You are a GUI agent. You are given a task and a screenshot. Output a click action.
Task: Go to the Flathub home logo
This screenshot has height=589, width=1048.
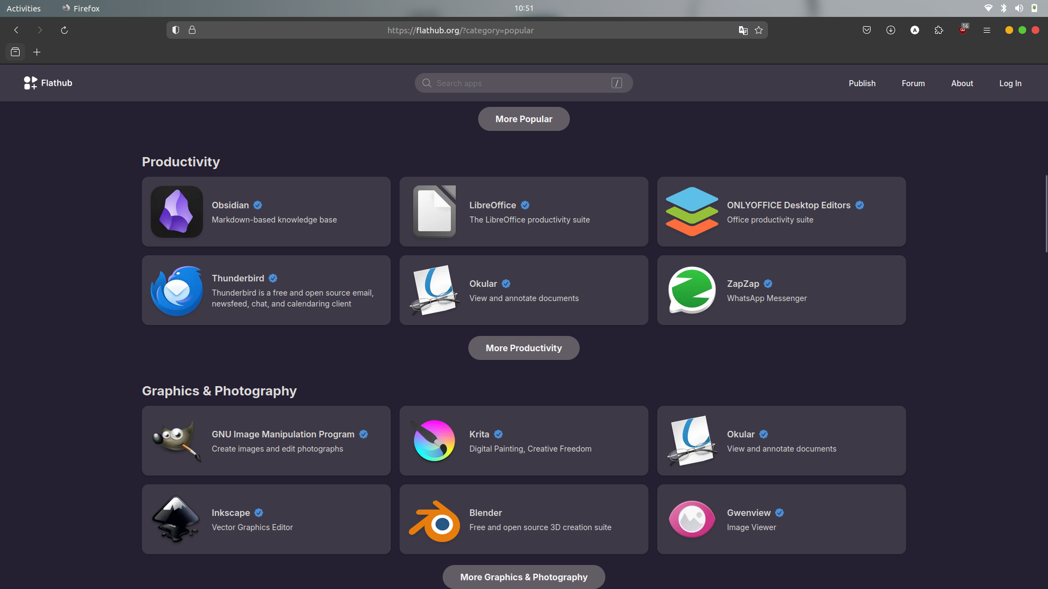[48, 83]
